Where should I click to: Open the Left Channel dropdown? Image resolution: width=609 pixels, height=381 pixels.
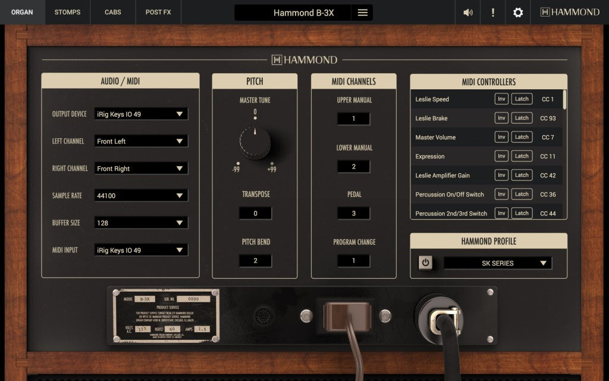[x=141, y=141]
